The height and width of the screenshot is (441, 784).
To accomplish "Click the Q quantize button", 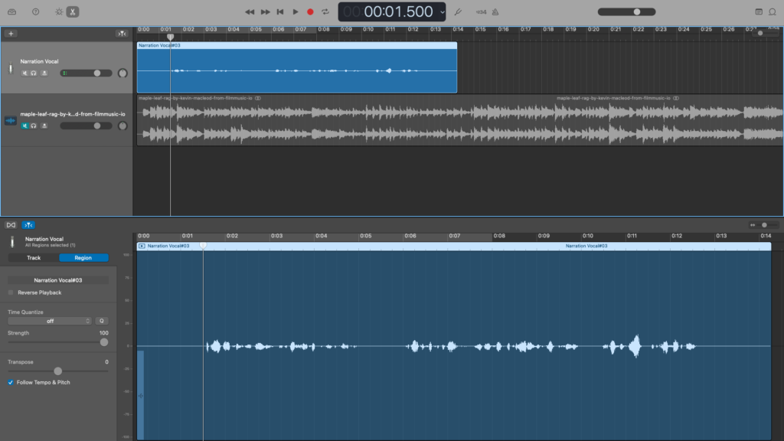I will [x=102, y=321].
